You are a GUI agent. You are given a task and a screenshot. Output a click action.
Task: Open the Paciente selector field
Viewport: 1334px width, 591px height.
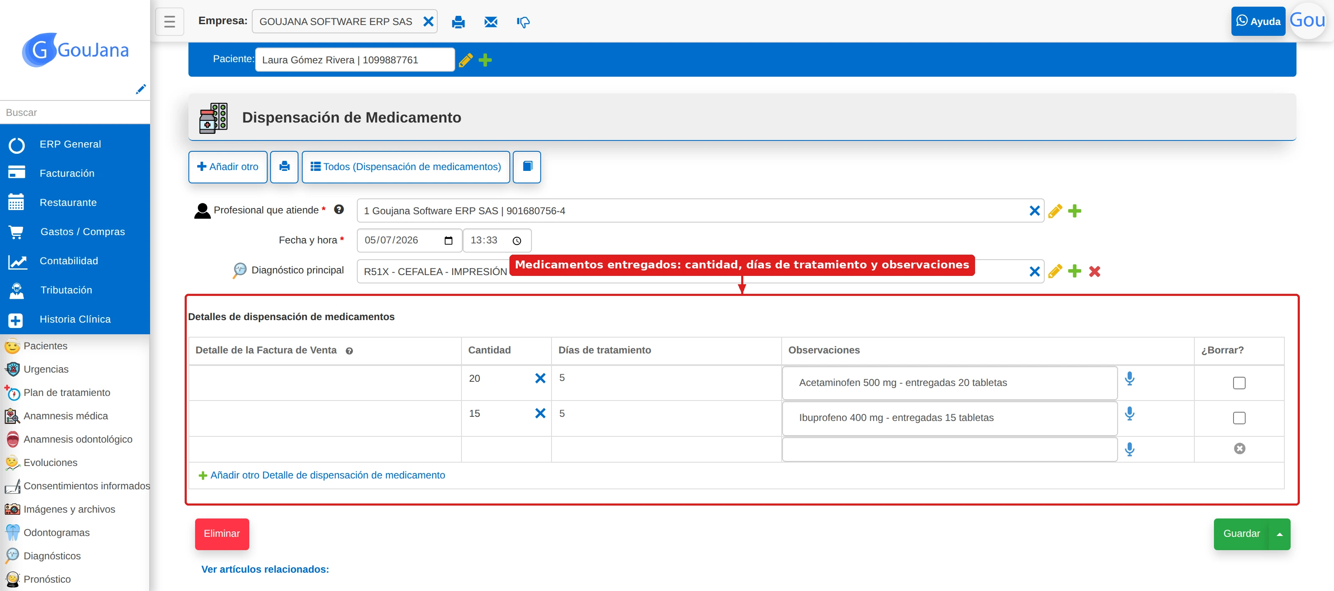[x=355, y=60]
